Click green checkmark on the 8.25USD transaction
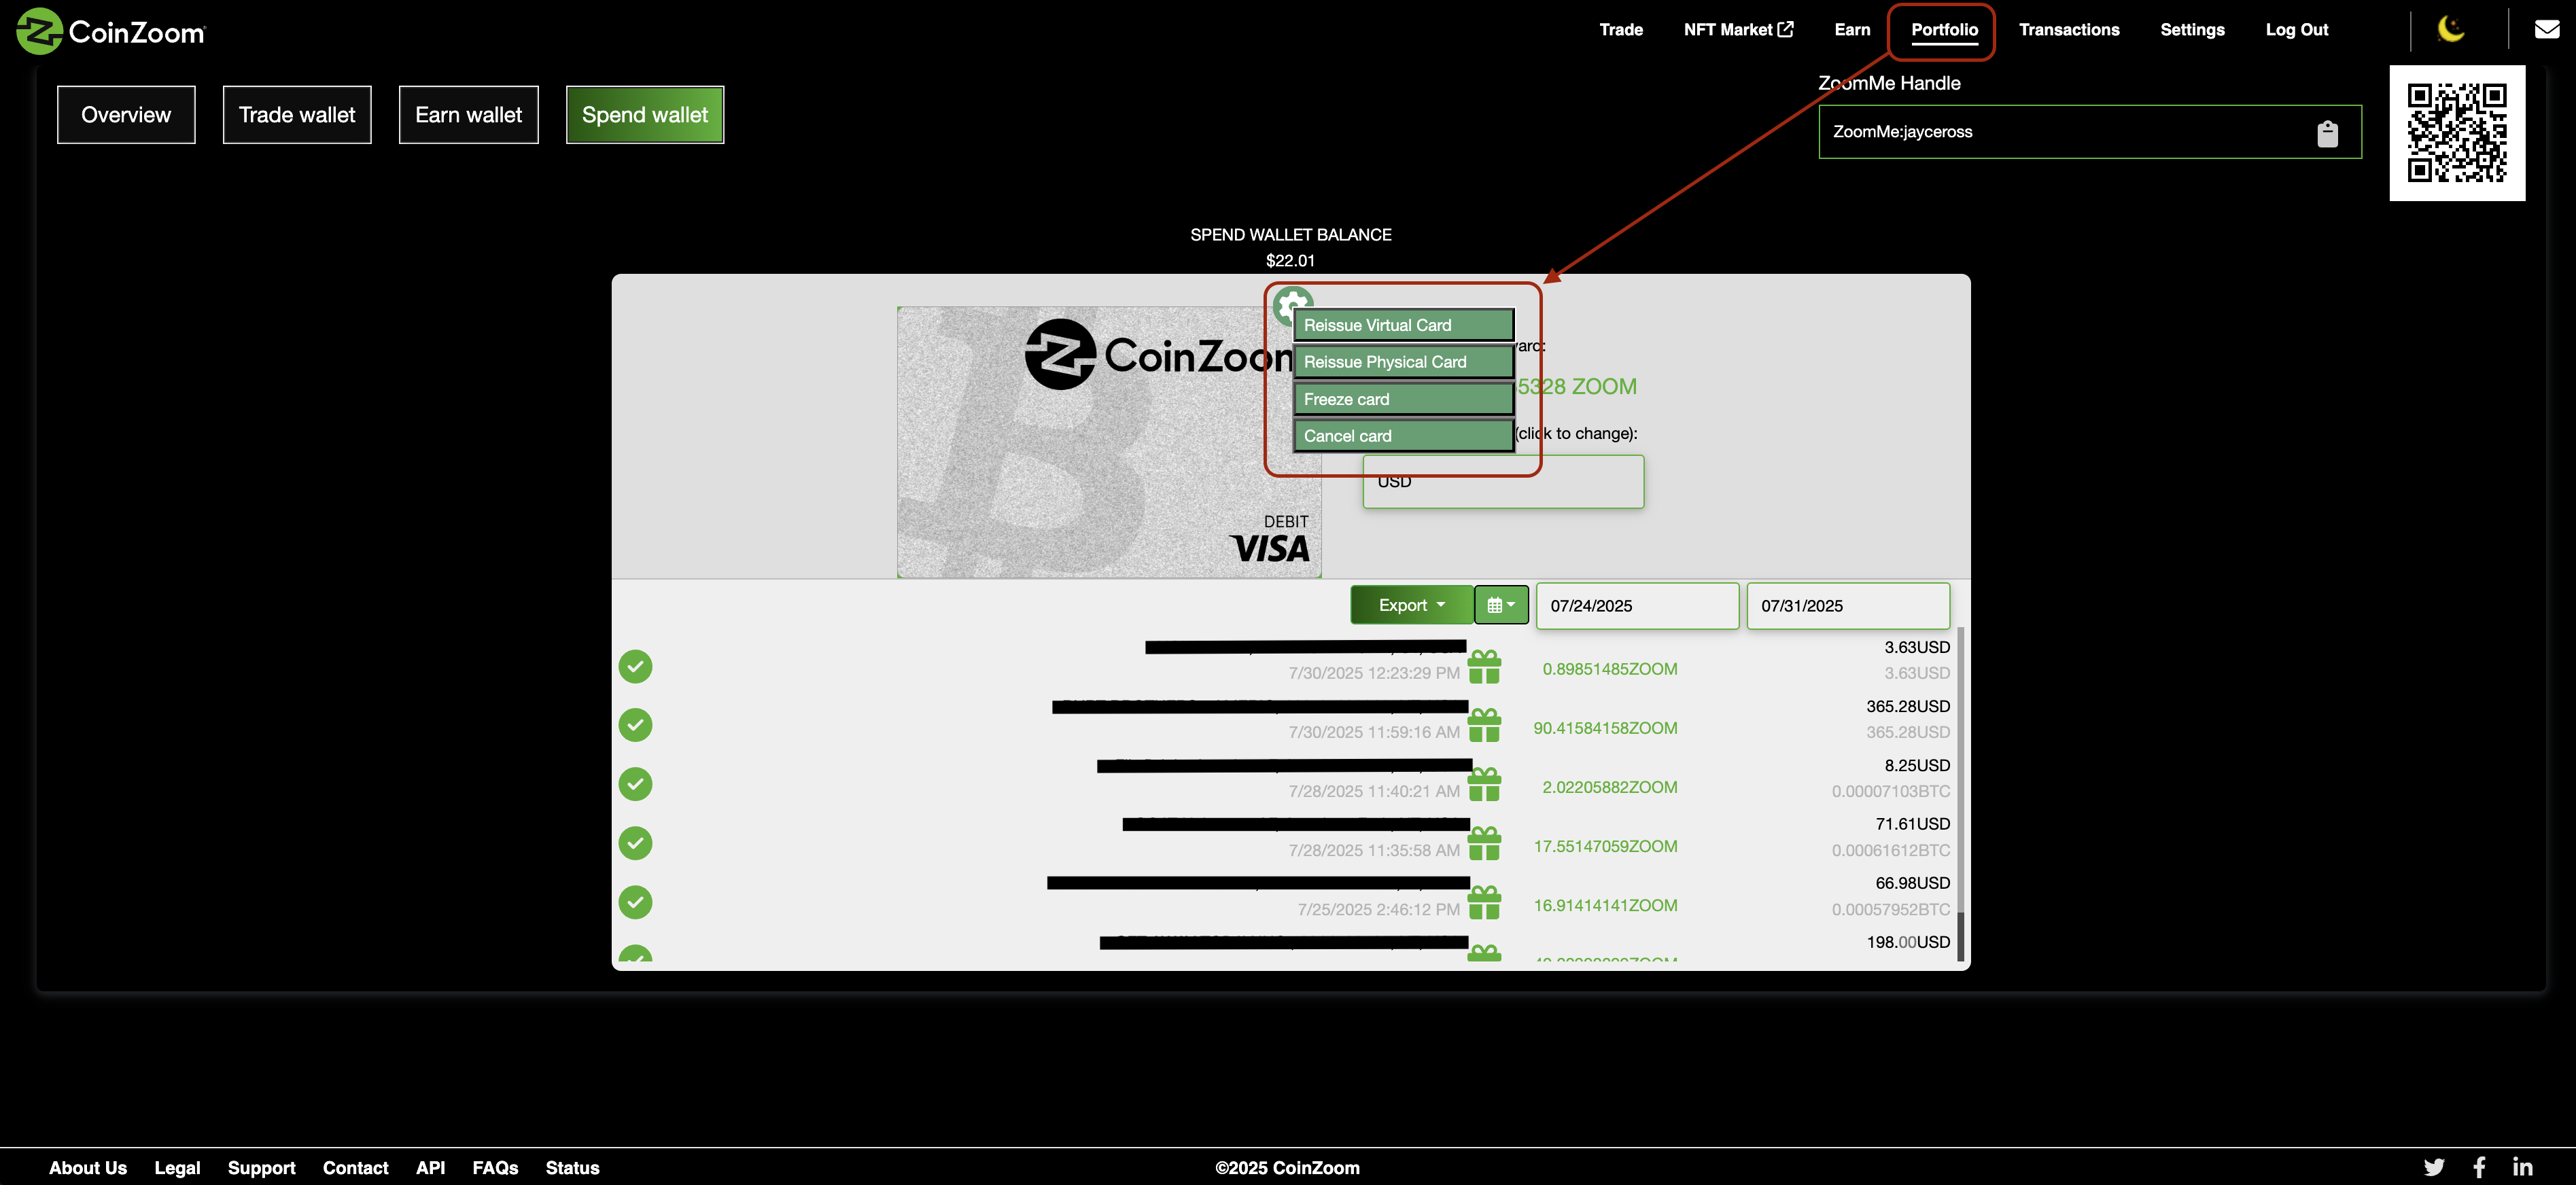 click(635, 784)
